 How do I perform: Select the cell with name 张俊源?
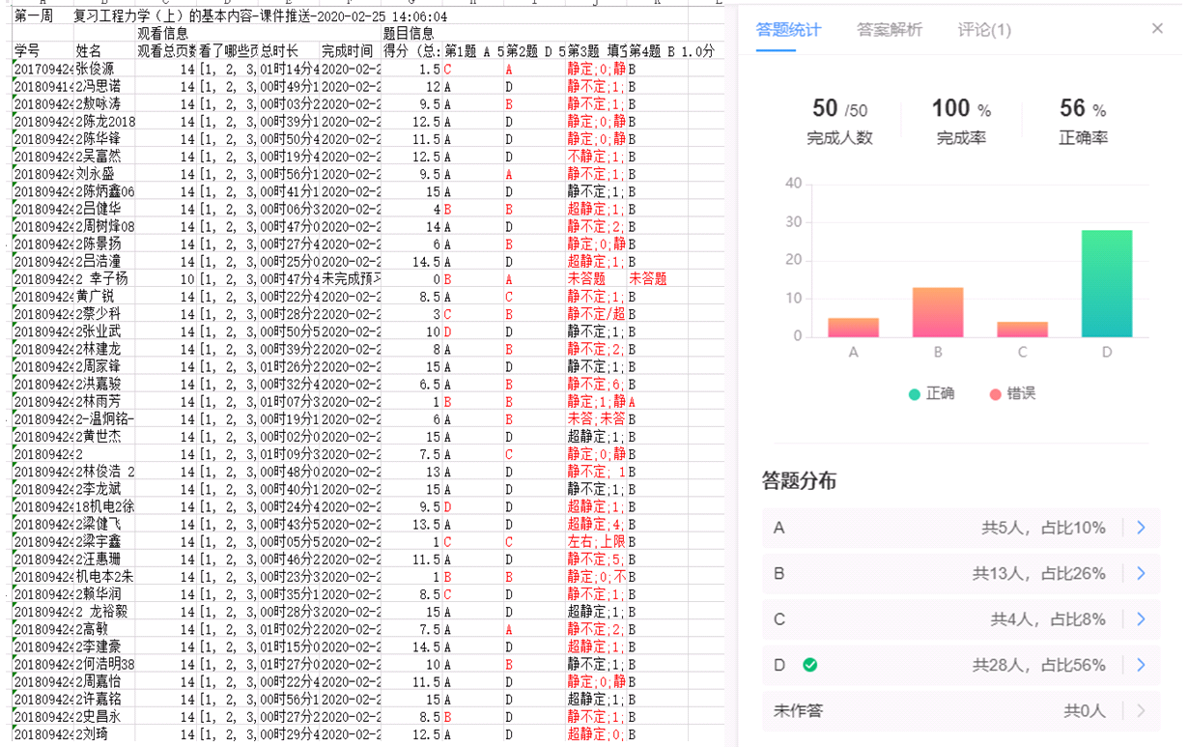click(95, 70)
